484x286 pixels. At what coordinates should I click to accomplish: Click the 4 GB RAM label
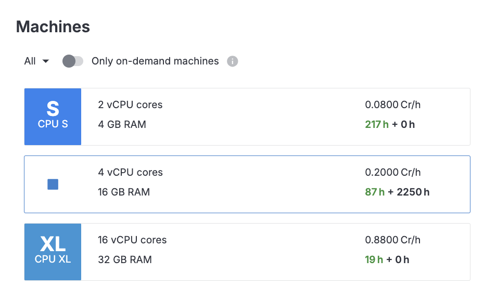click(x=122, y=124)
